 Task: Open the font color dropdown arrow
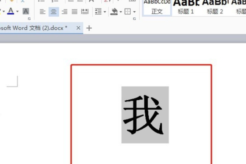point(17,11)
